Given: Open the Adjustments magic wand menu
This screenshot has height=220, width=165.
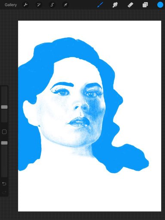Looking at the screenshot, I should click(39, 5).
